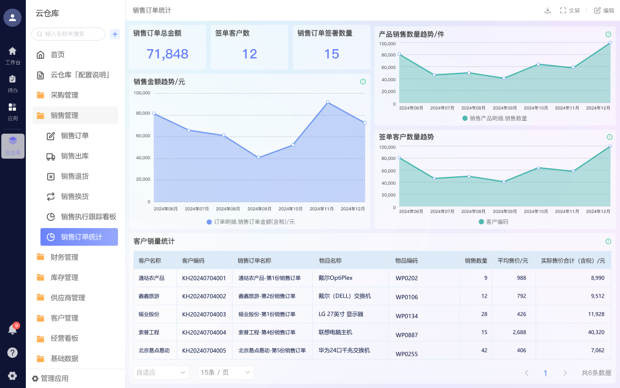The image size is (620, 388).
Task: Focus the 输入名称来搜索 search field
Action: tap(68, 34)
